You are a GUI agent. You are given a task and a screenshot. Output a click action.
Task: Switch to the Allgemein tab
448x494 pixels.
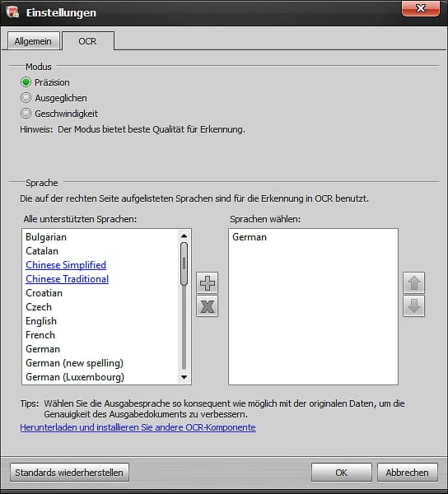33,41
